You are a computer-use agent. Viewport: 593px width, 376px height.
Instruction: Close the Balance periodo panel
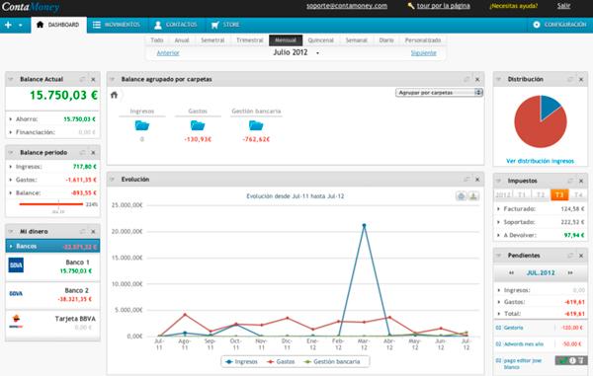[x=93, y=153]
